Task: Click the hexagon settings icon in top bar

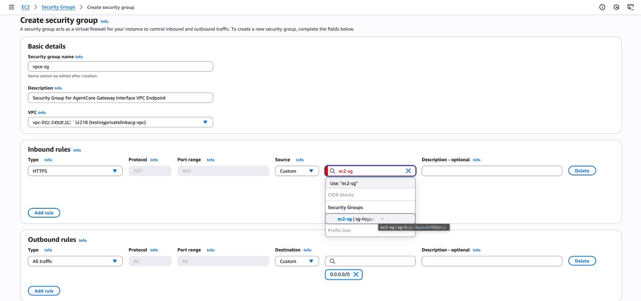Action: [616, 7]
